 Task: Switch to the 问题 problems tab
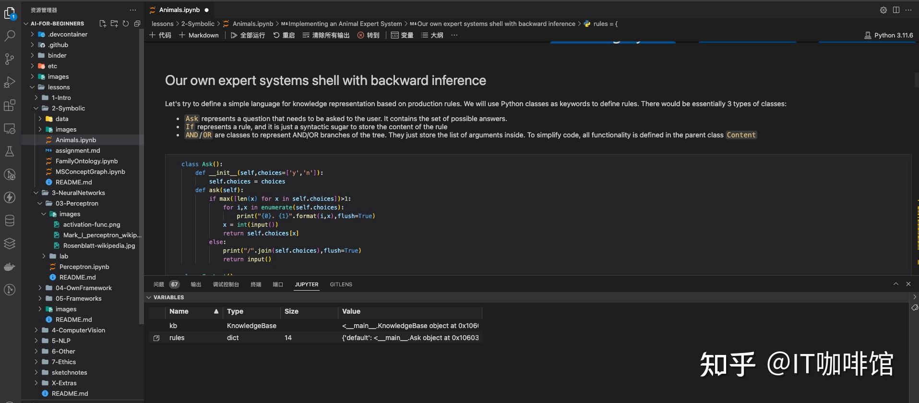click(x=166, y=284)
